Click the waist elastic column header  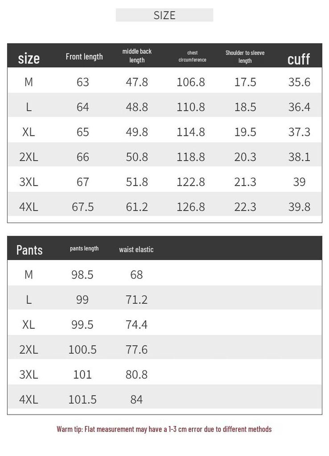(x=136, y=249)
